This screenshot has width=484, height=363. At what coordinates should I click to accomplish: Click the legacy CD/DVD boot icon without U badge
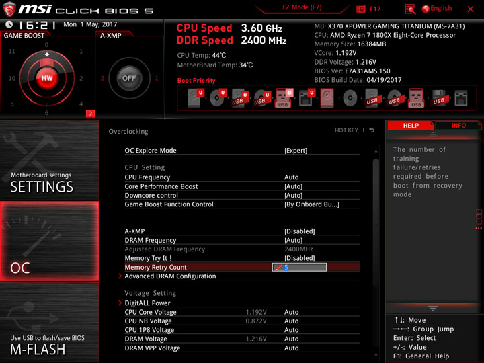coord(350,98)
